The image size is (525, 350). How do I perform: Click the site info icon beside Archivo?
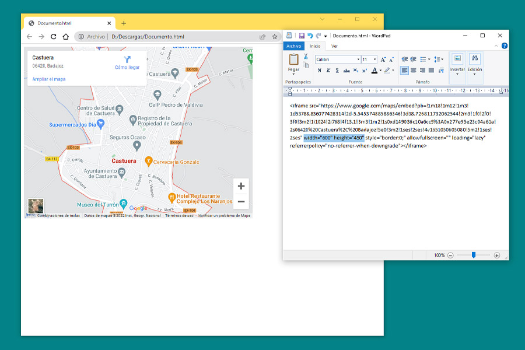(x=81, y=37)
